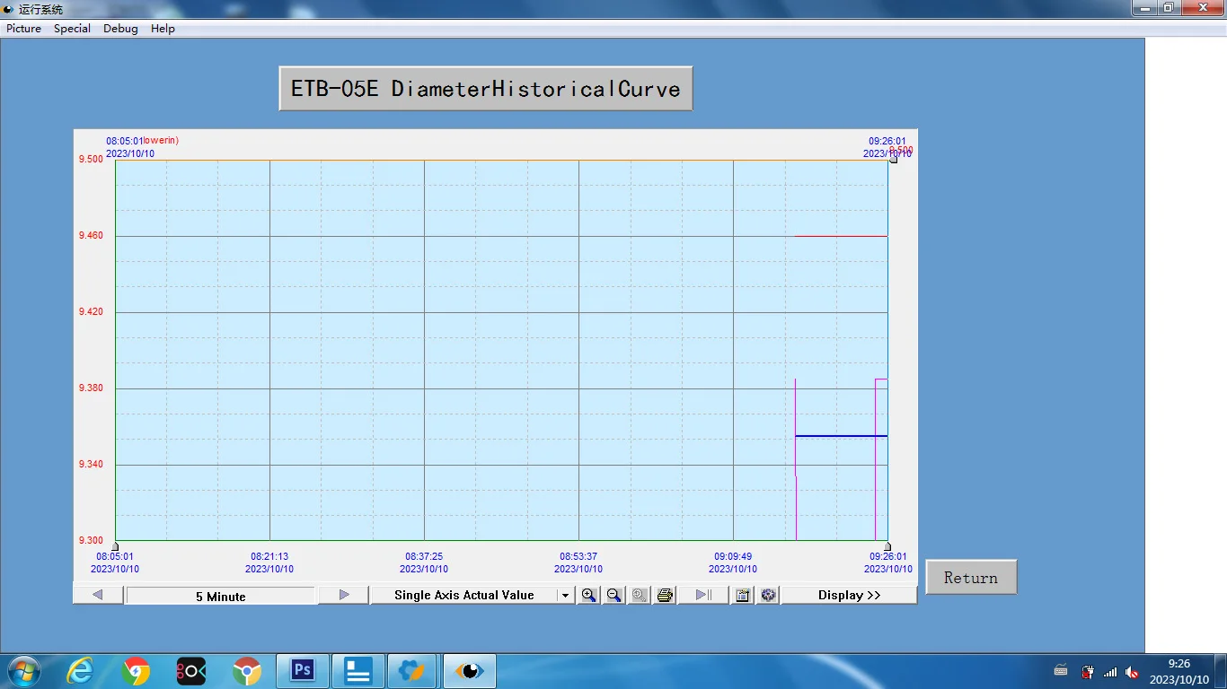The height and width of the screenshot is (689, 1227).
Task: Open the curve settings gear icon
Action: [x=768, y=595]
